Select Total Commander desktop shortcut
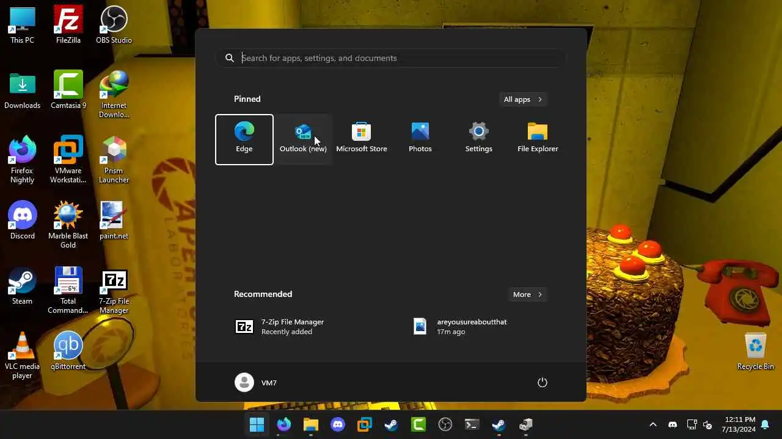782x439 pixels. point(68,291)
